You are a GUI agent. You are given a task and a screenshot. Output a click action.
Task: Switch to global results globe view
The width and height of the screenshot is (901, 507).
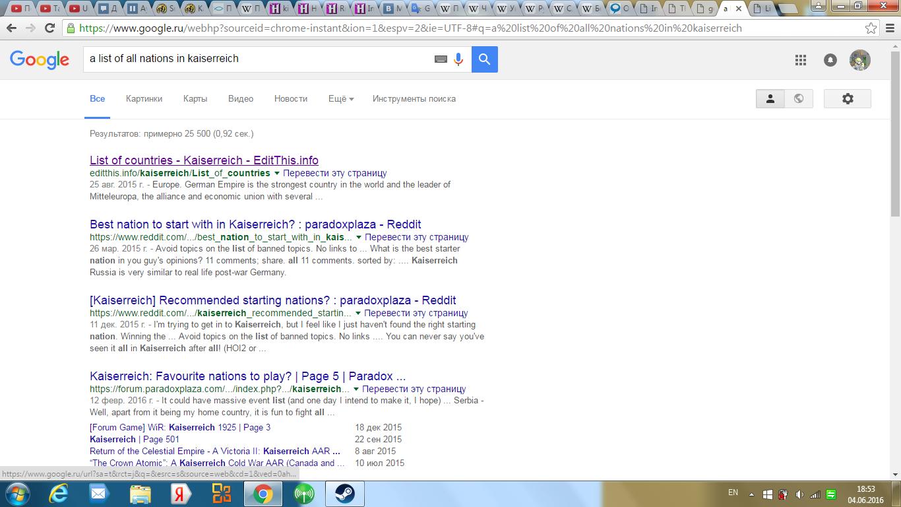[799, 99]
